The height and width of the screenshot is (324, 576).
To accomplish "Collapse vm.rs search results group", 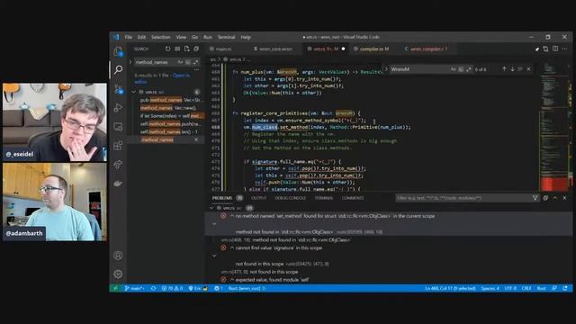I will pyautogui.click(x=134, y=92).
